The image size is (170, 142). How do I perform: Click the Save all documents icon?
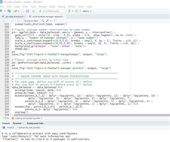pyautogui.click(x=27, y=11)
